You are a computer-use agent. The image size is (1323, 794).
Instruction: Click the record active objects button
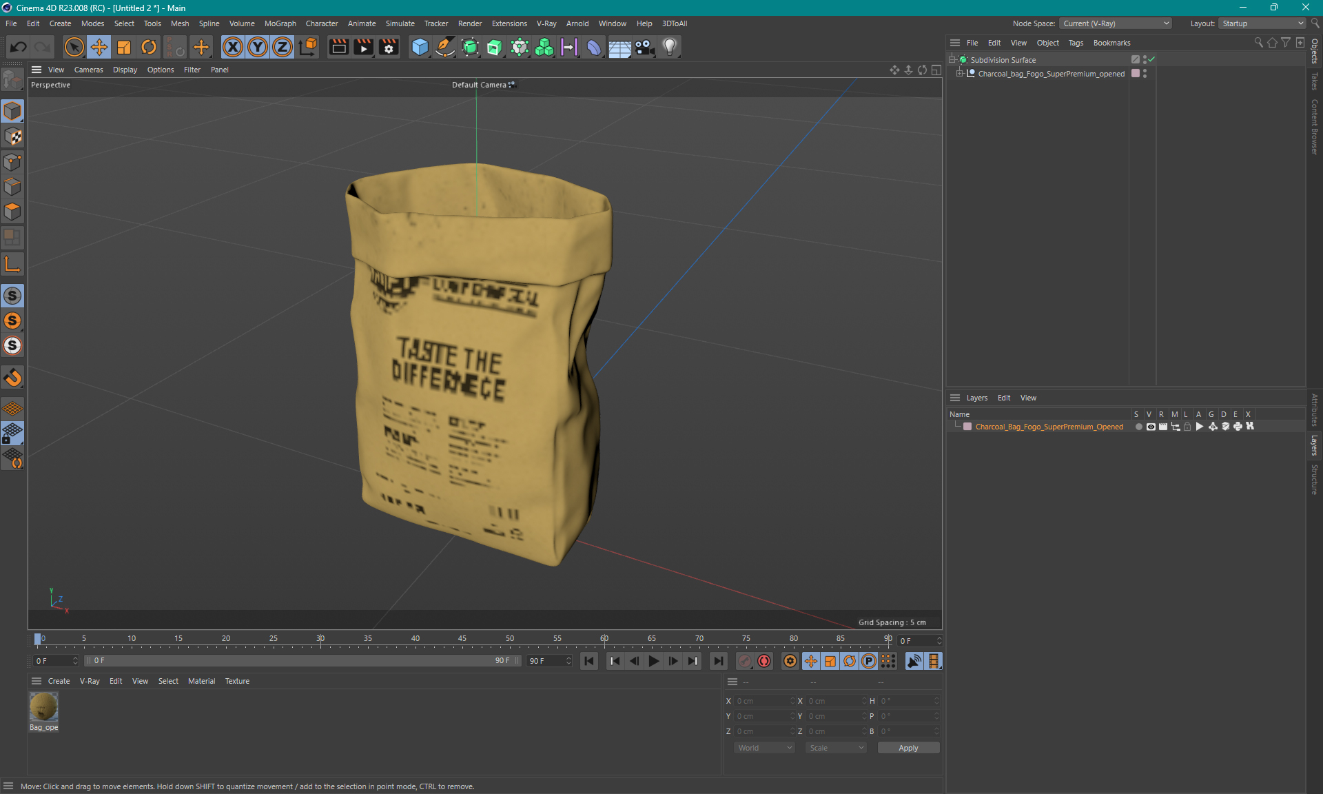pyautogui.click(x=745, y=661)
